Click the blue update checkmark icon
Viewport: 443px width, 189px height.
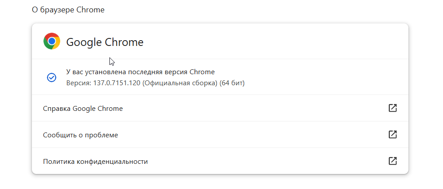(51, 77)
